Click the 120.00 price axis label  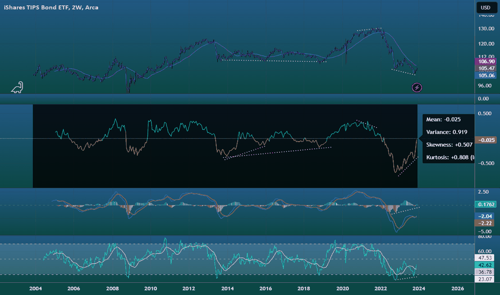(486, 43)
